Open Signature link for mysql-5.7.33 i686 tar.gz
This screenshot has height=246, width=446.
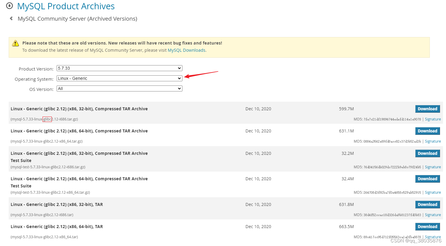tap(433, 119)
